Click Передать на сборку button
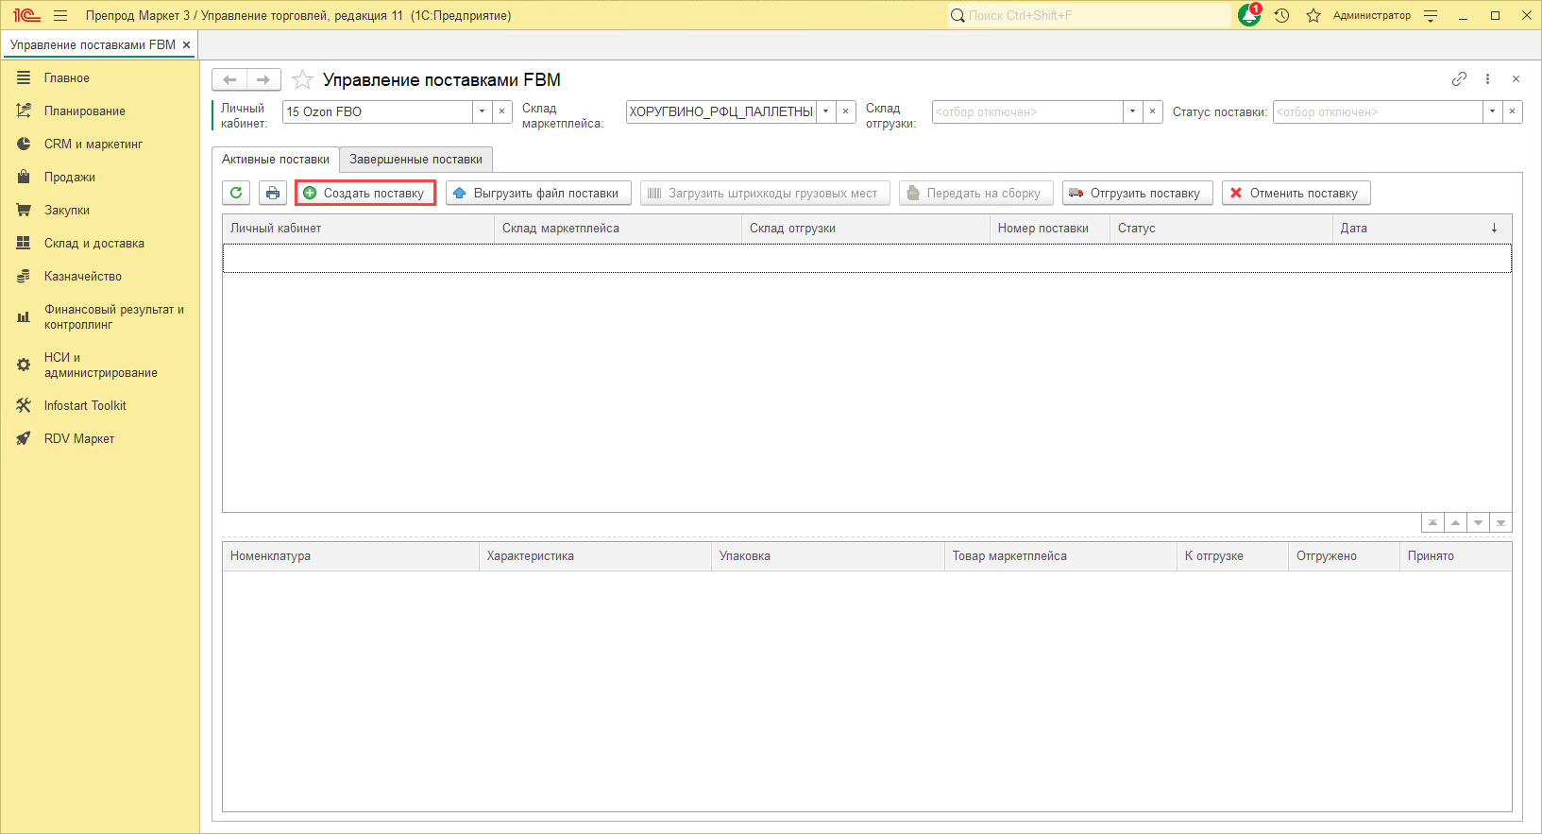Screen dimensions: 1542x834 pos(975,193)
